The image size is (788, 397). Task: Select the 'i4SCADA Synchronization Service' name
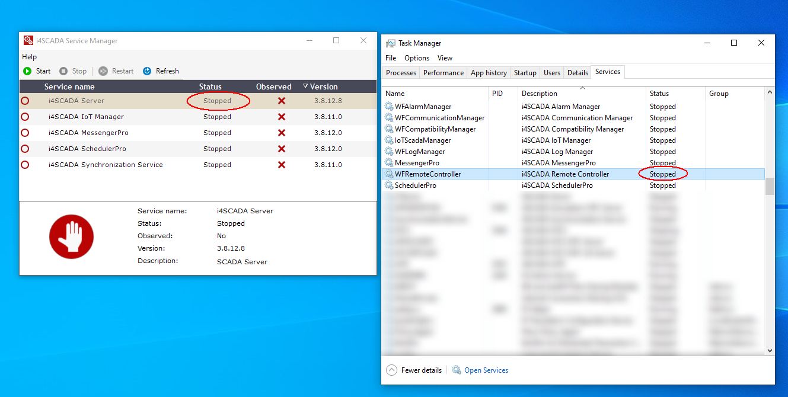106,165
